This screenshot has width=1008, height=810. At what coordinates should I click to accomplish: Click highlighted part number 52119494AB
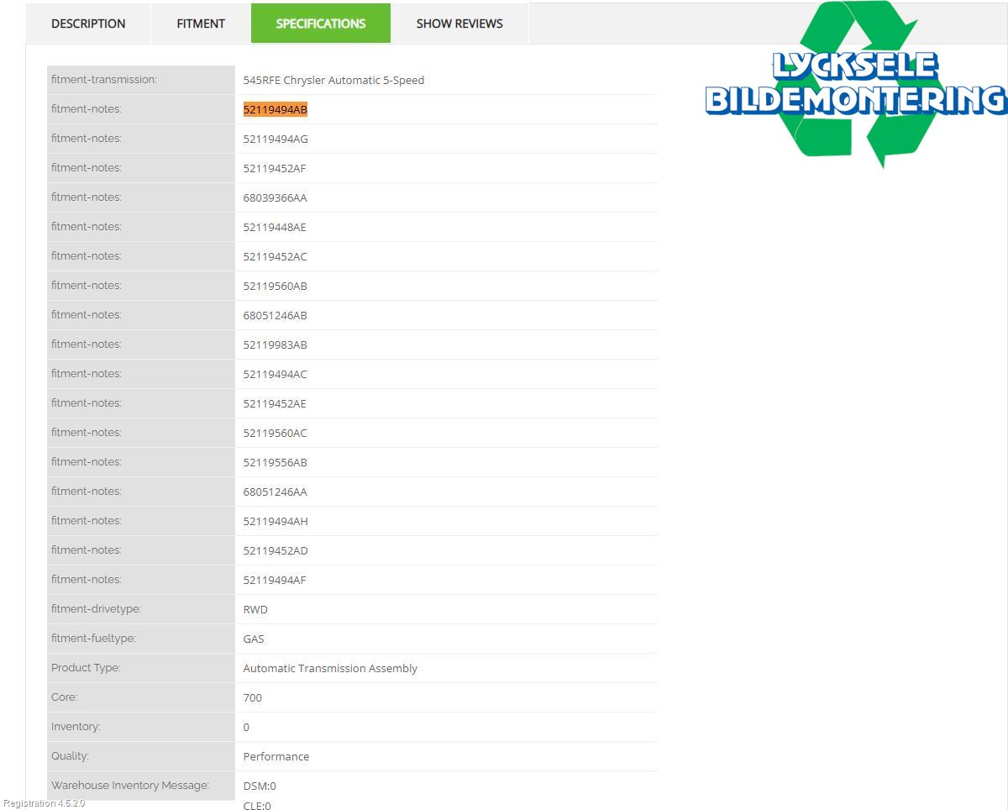pyautogui.click(x=276, y=109)
